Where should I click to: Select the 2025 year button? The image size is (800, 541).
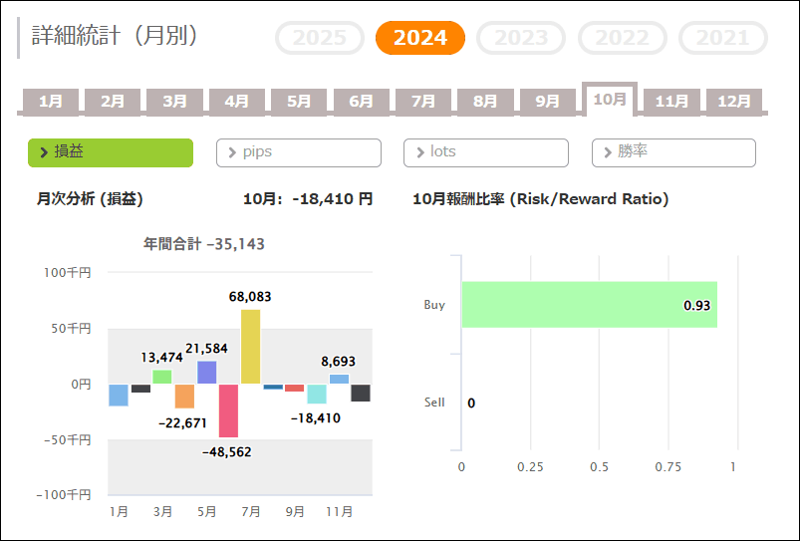(320, 38)
